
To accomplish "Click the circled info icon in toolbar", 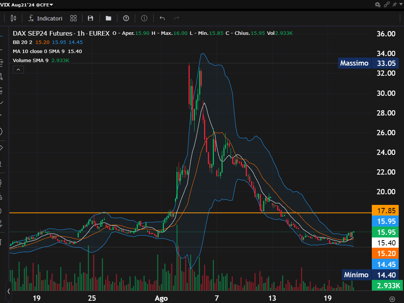I will tap(144, 18).
